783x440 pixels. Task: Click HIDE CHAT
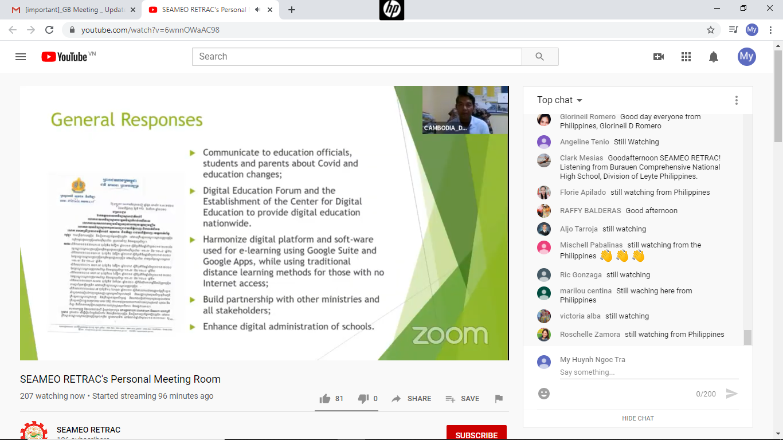click(638, 418)
